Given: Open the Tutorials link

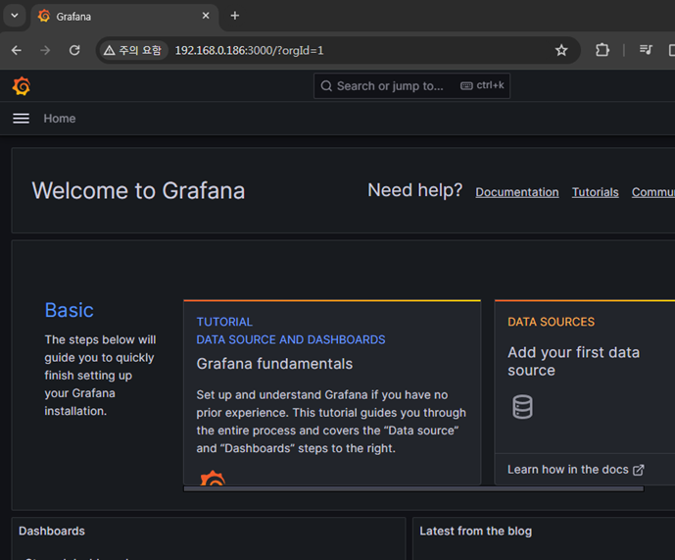Looking at the screenshot, I should coord(595,192).
